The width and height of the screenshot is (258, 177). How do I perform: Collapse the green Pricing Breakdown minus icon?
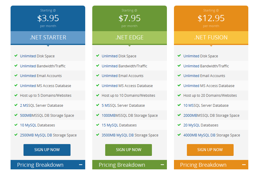[162, 165]
